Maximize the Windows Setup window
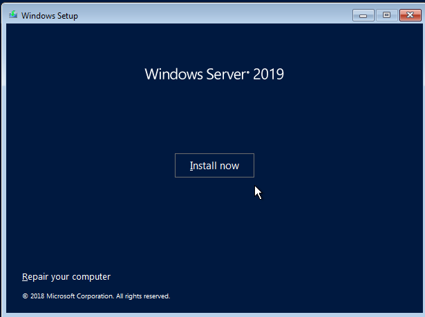425x317 pixels. coord(386,15)
